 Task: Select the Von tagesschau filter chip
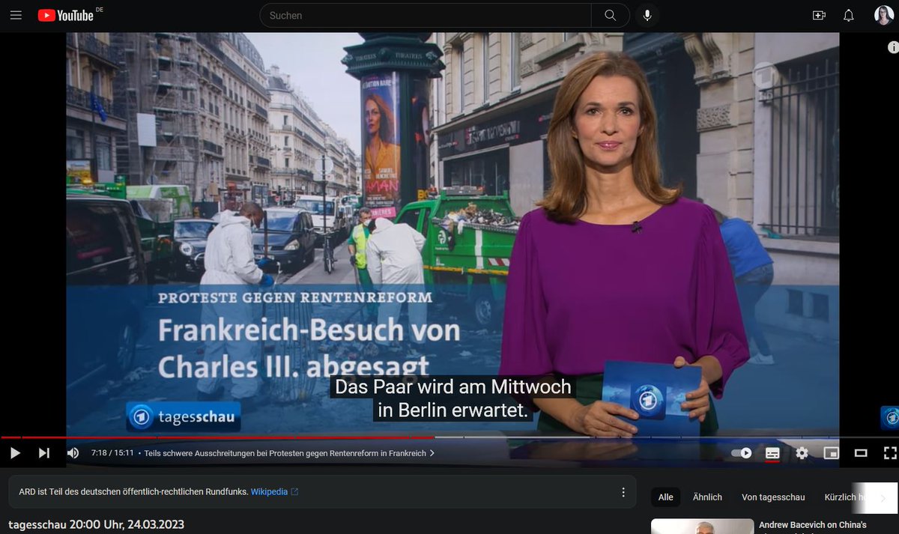(x=773, y=497)
